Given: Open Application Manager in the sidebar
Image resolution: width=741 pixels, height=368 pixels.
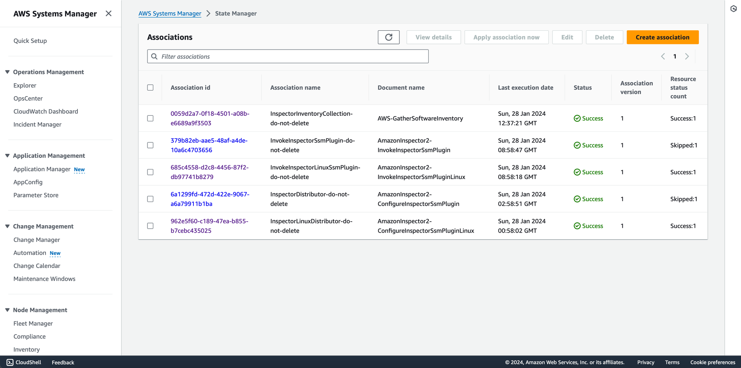Looking at the screenshot, I should 42,169.
